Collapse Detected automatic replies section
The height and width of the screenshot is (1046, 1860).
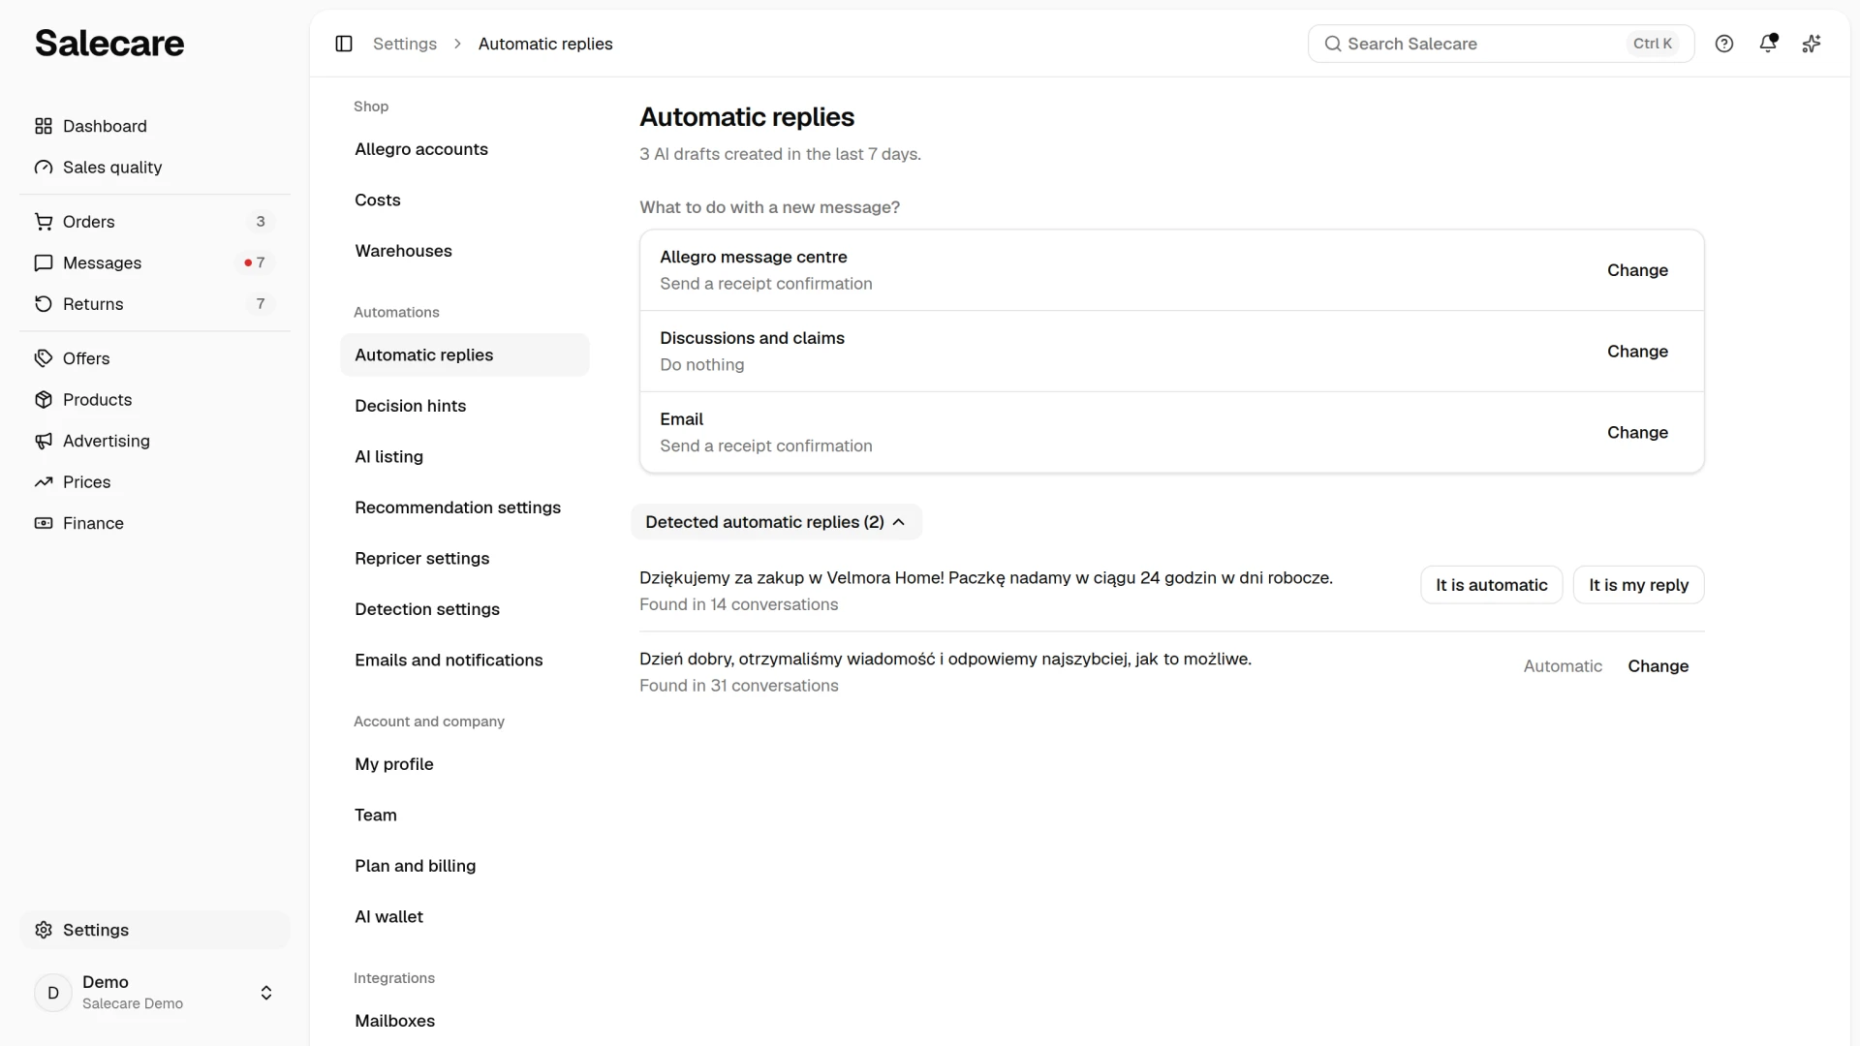coord(776,522)
